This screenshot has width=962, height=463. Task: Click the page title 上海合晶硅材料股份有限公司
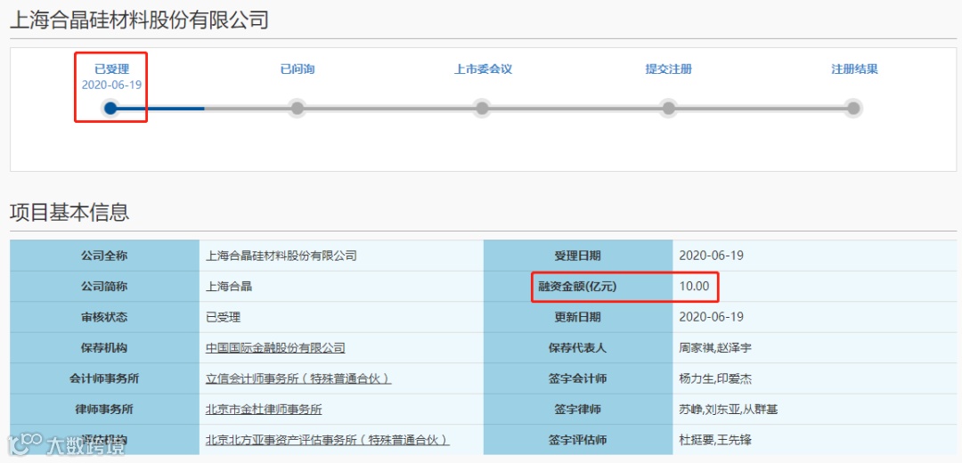point(139,19)
